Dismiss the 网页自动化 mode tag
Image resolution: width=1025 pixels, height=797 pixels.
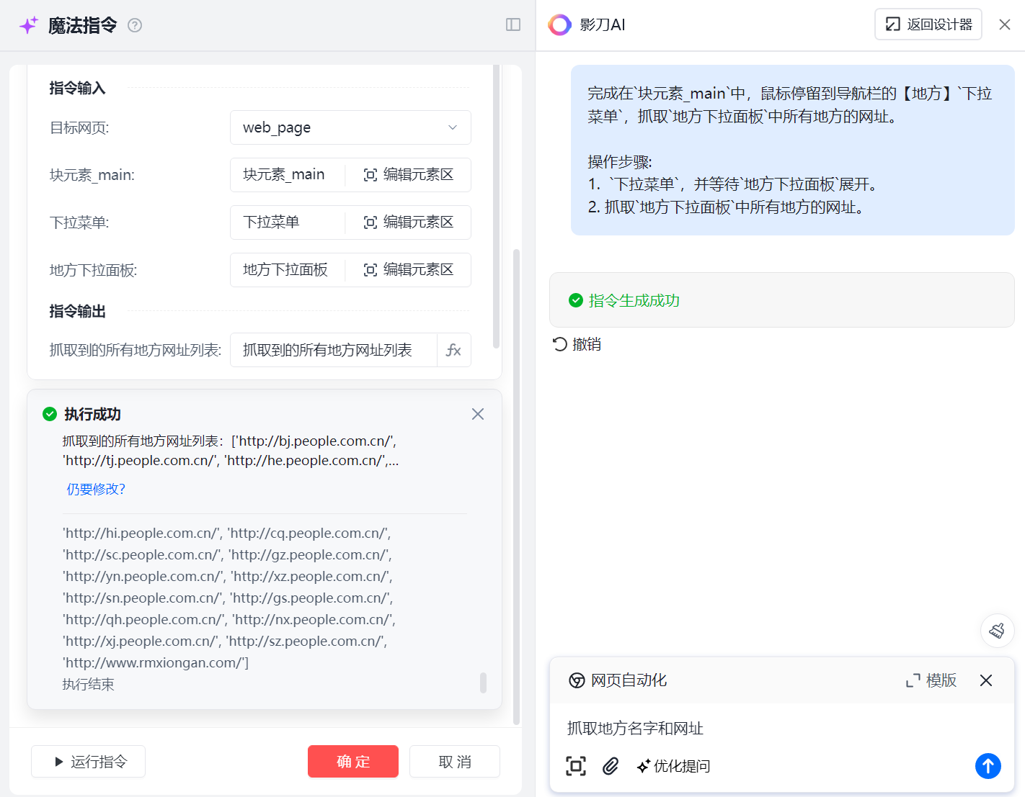click(986, 680)
